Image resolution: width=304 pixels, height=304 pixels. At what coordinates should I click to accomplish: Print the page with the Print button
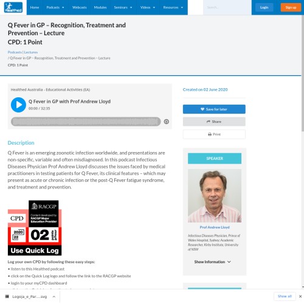point(214,134)
